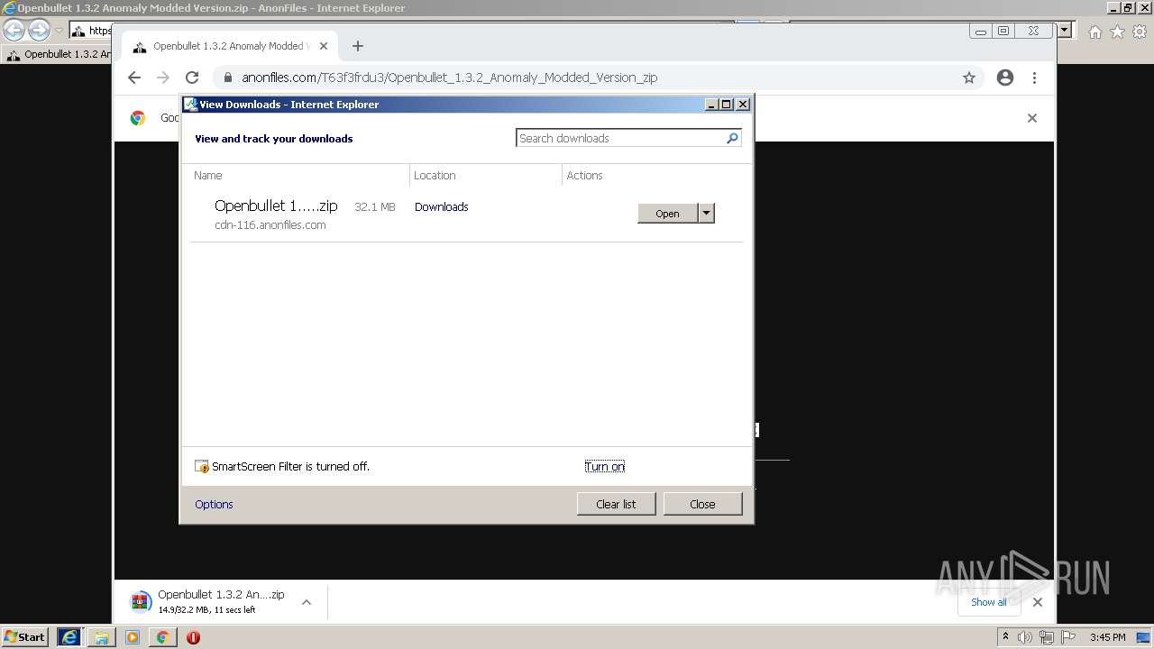Click the Clear list button
This screenshot has width=1154, height=649.
click(616, 504)
